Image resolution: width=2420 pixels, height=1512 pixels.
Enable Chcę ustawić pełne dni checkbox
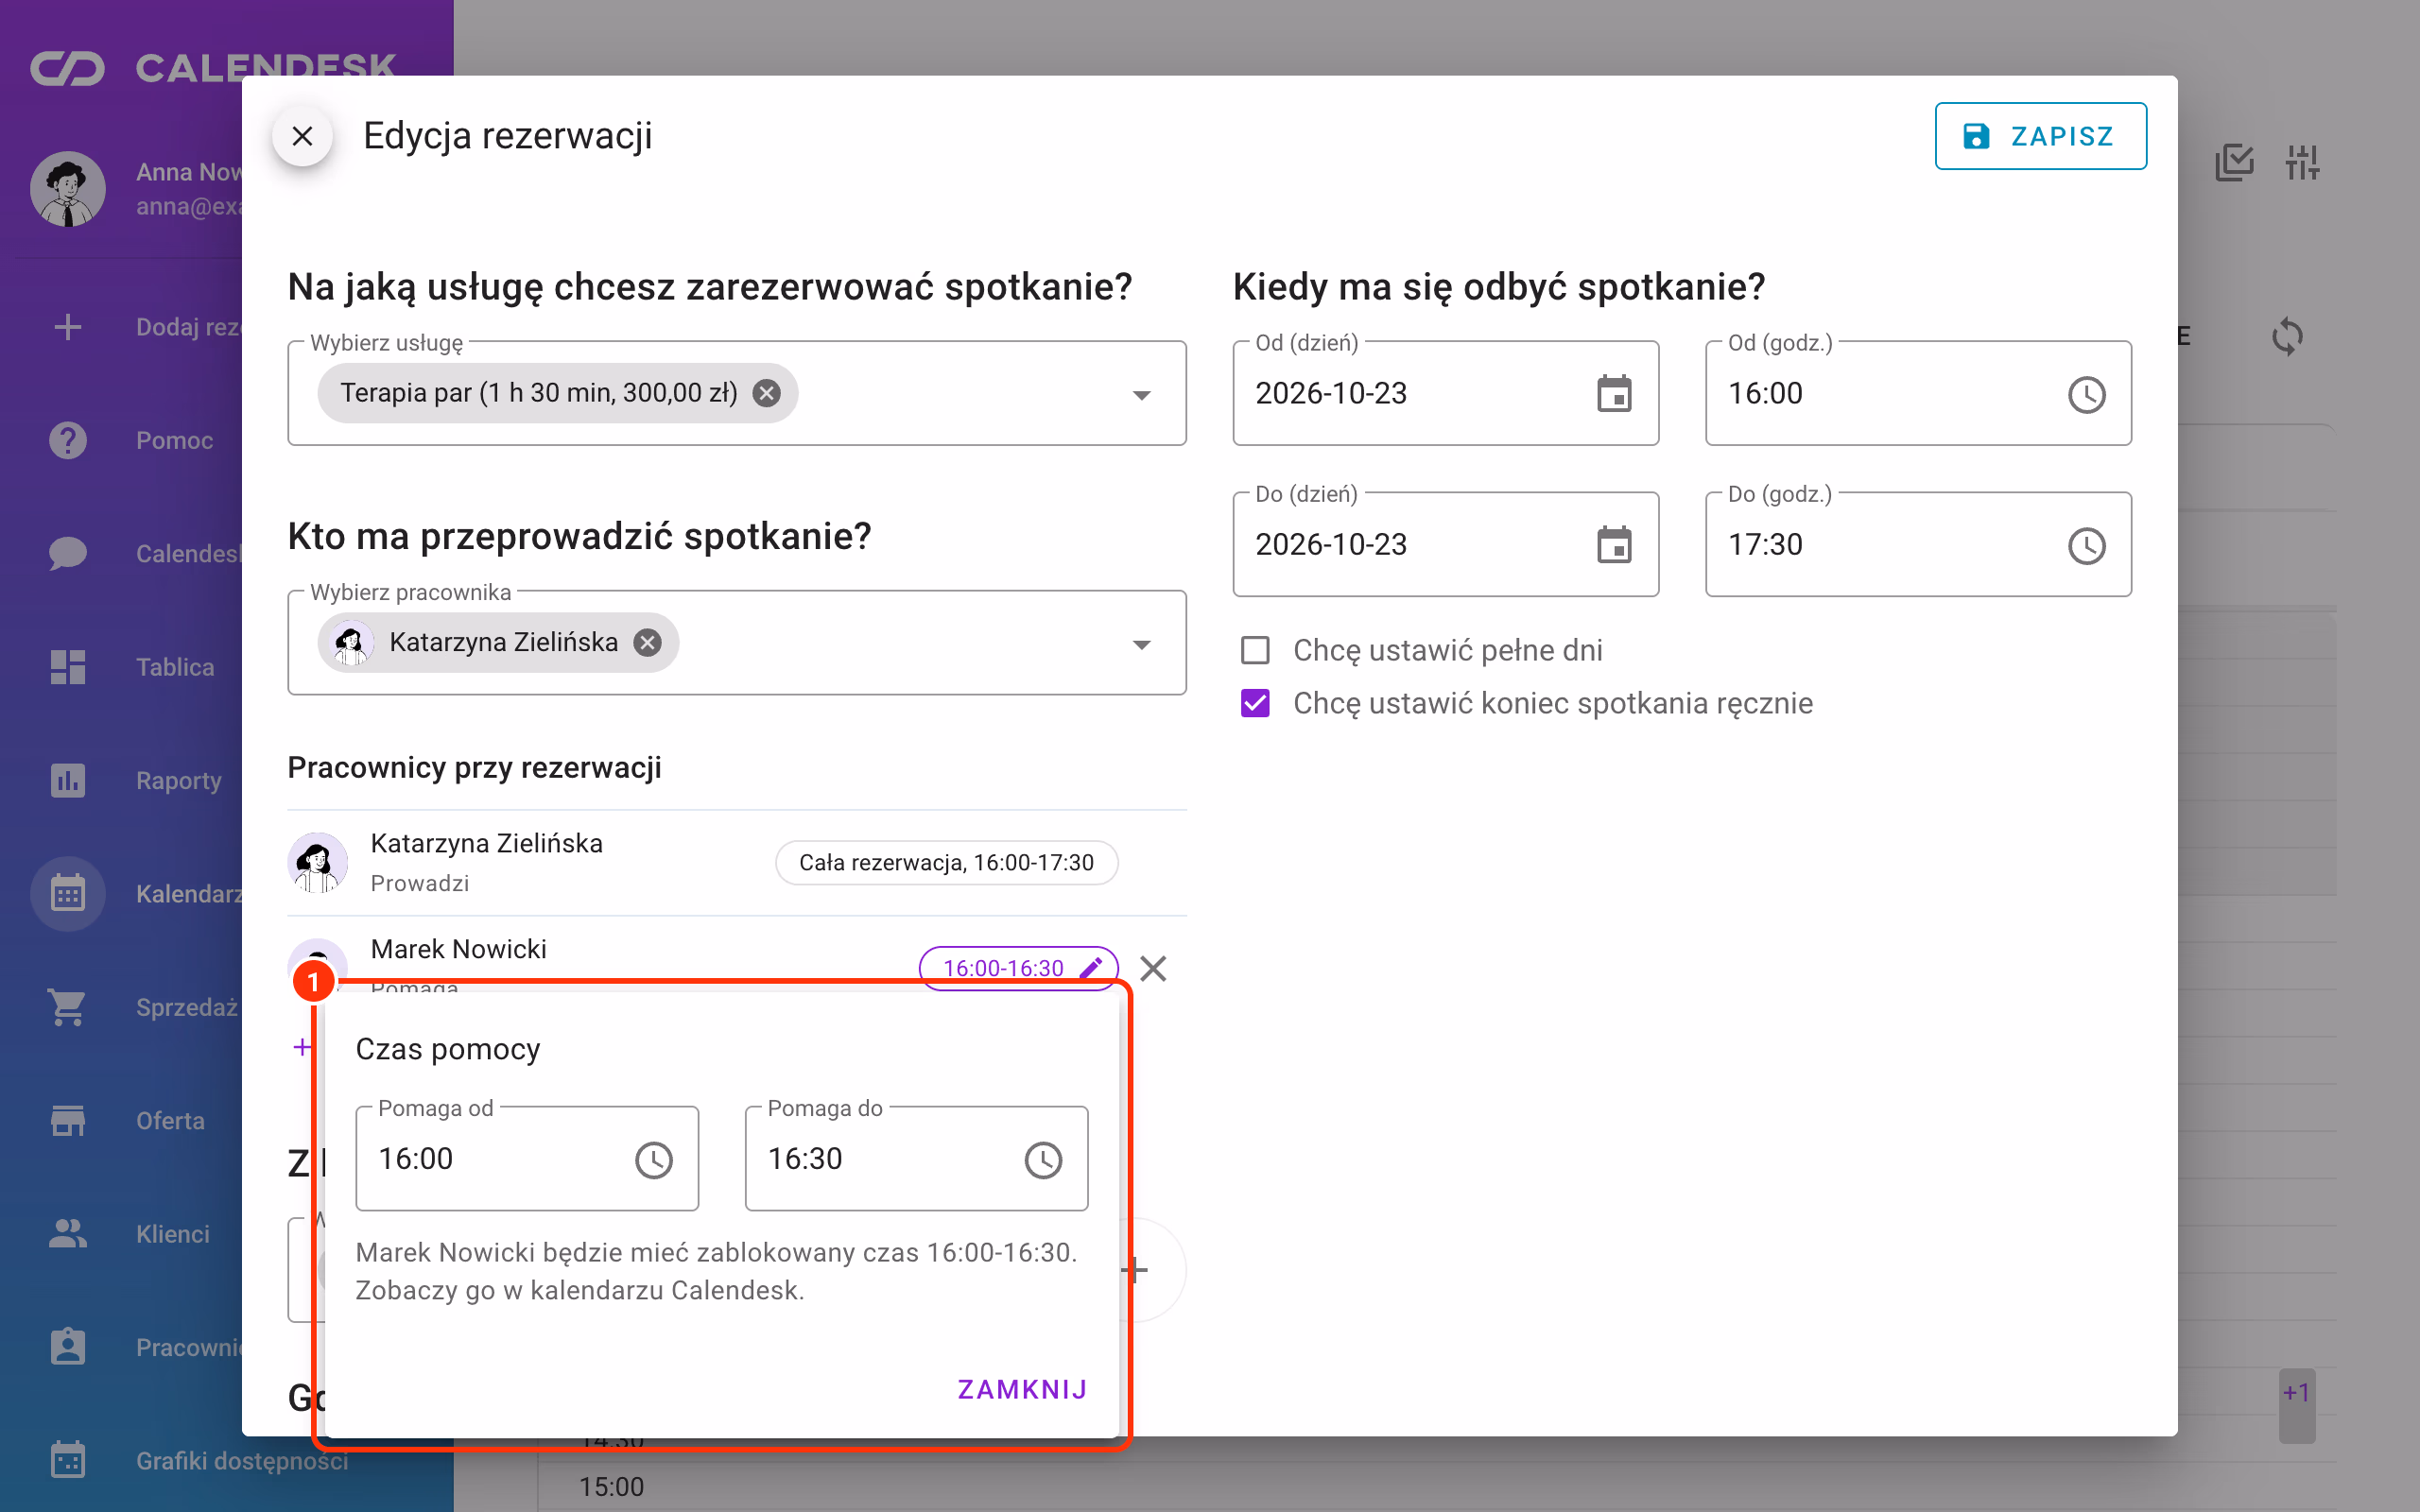(1255, 650)
